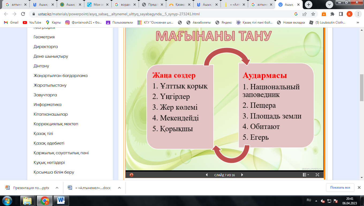Go to the next slide in viewer
Image resolution: width=364 pixels, height=206 pixels.
[242, 175]
